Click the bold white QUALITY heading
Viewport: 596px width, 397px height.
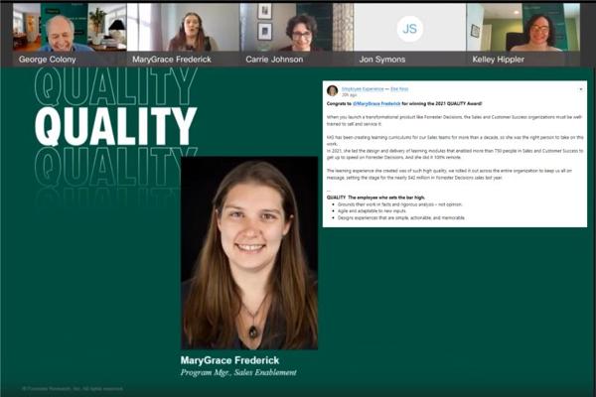coord(115,126)
